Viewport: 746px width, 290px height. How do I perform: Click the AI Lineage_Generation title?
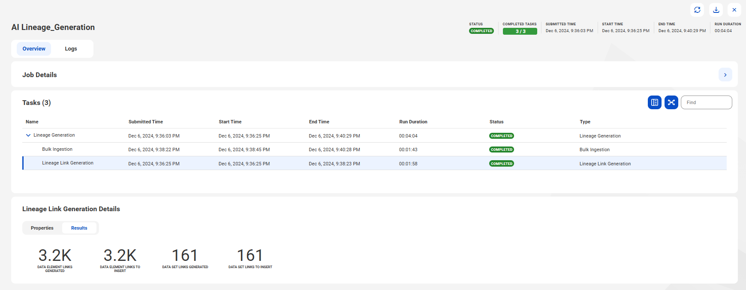click(53, 27)
